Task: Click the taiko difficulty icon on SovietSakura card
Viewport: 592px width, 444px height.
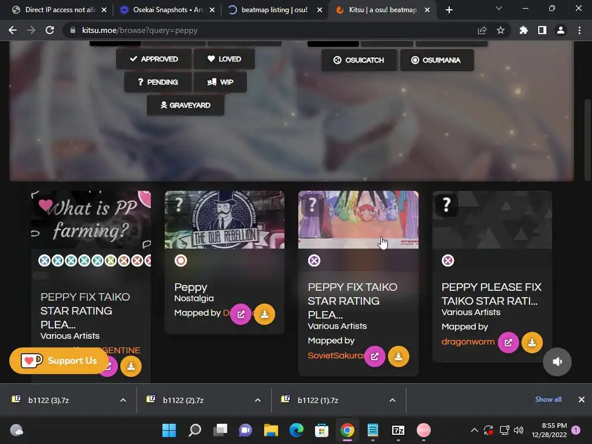Action: [x=314, y=261]
